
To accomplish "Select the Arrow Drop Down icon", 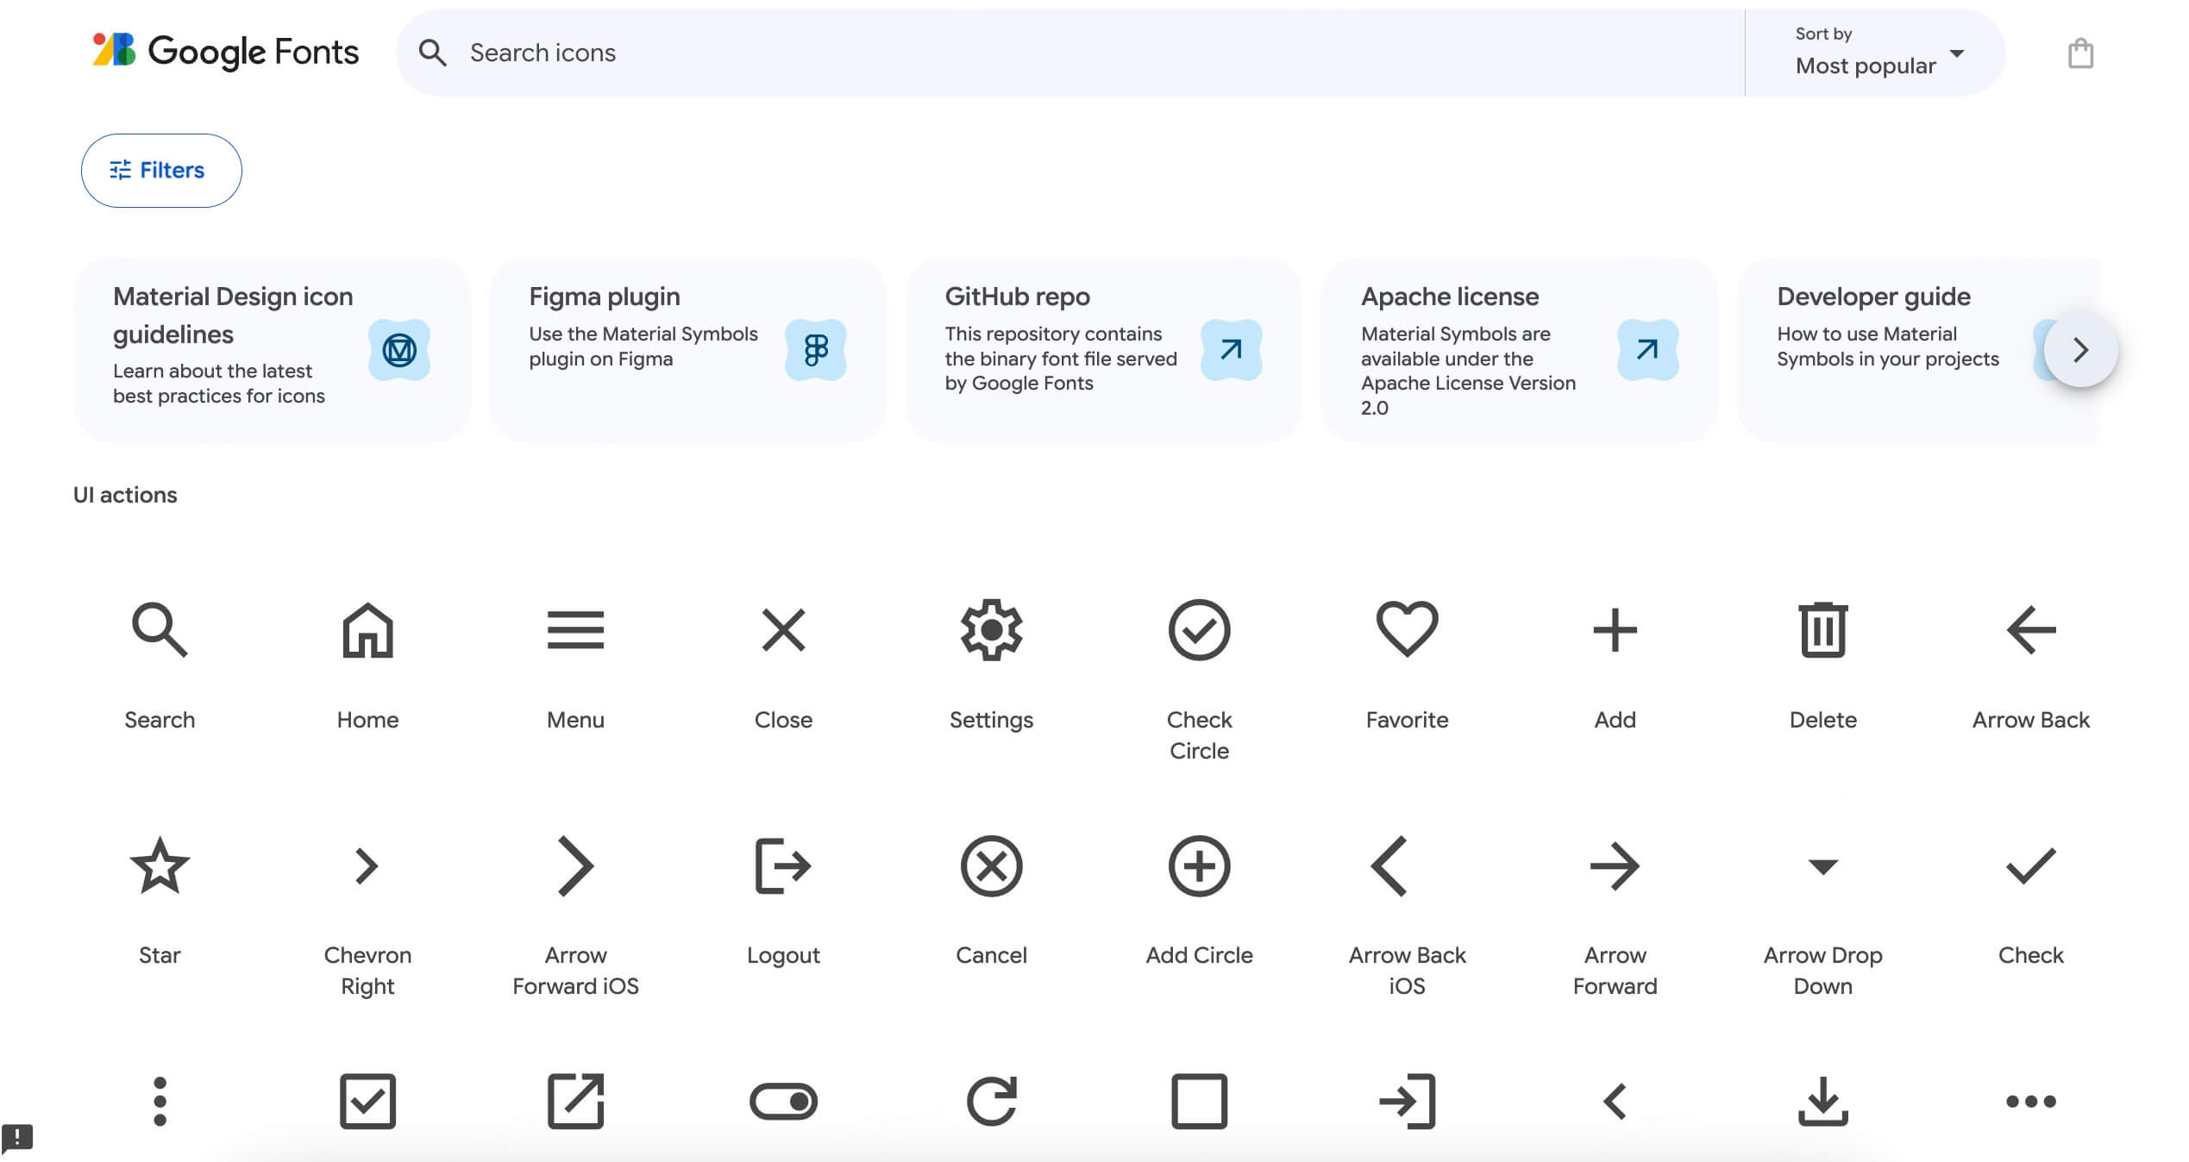I will pos(1822,866).
